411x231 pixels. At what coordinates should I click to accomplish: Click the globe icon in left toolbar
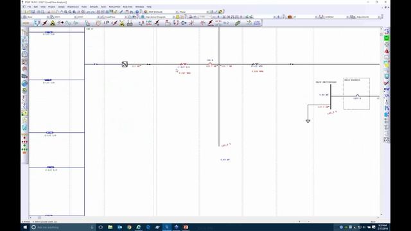(x=24, y=83)
